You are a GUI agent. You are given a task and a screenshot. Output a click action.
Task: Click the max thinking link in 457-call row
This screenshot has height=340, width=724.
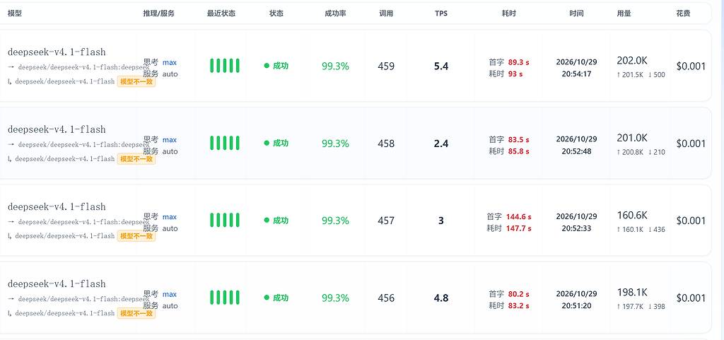click(170, 217)
